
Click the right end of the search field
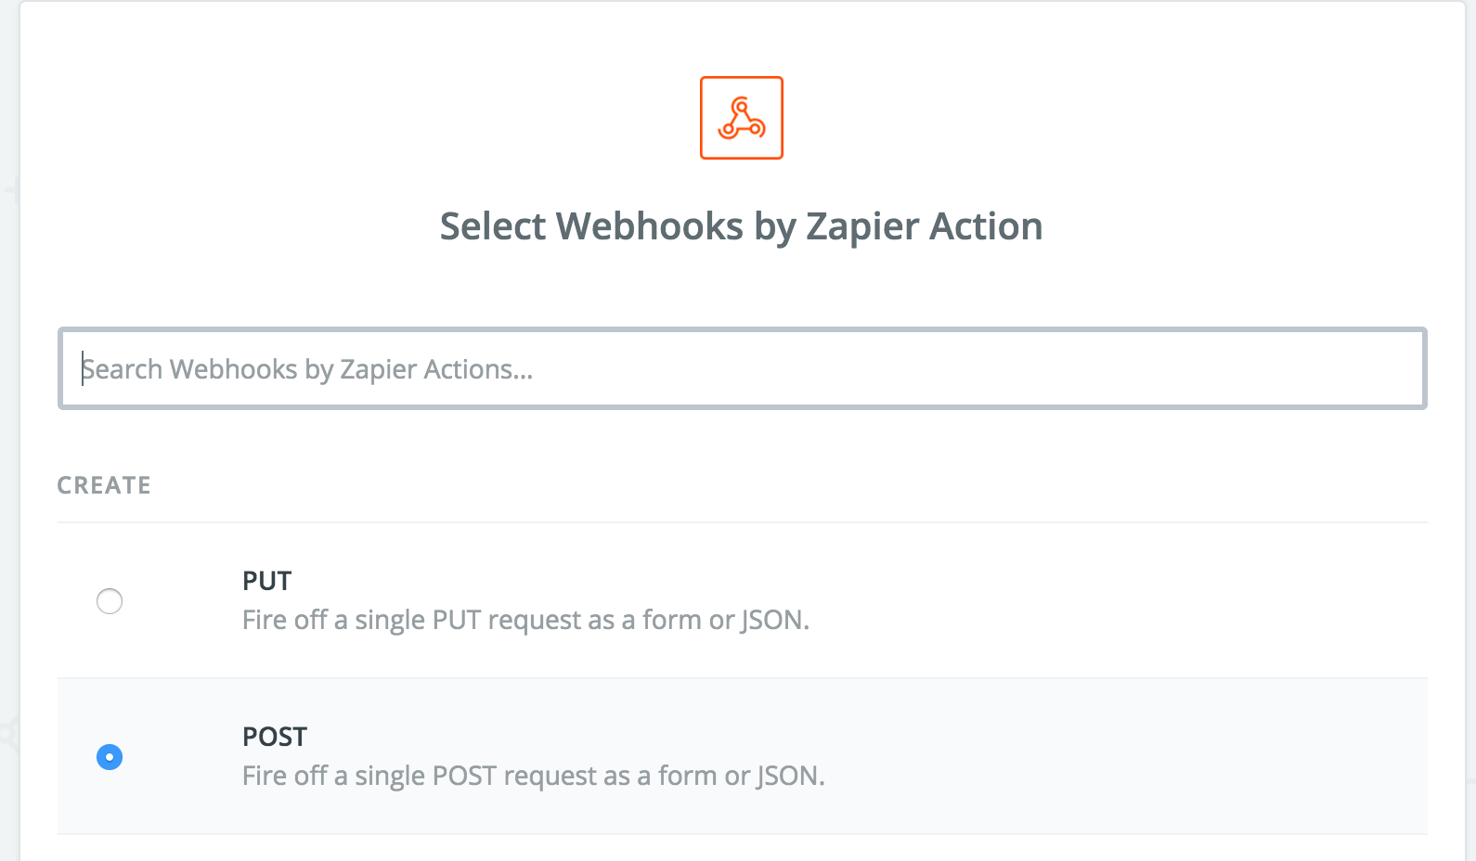tap(1392, 368)
